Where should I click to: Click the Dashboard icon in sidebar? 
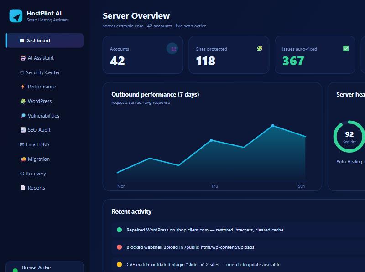click(x=22, y=41)
